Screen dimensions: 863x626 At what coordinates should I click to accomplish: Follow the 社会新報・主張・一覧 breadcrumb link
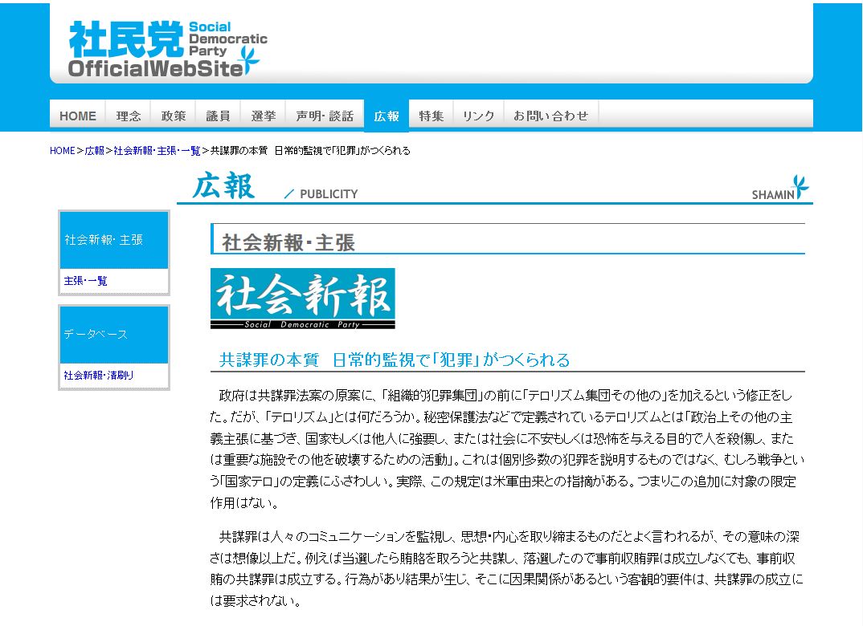point(157,151)
